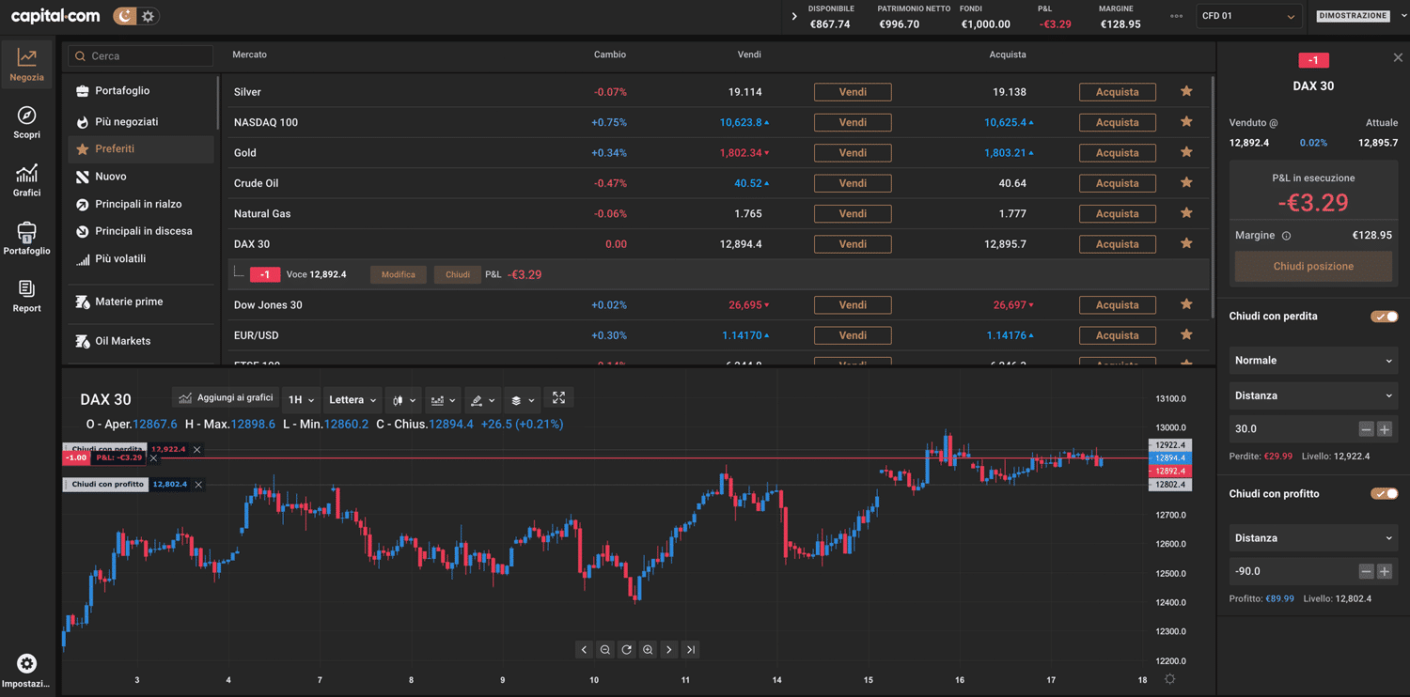Click the Cerca search field
1410x697 pixels.
point(141,56)
